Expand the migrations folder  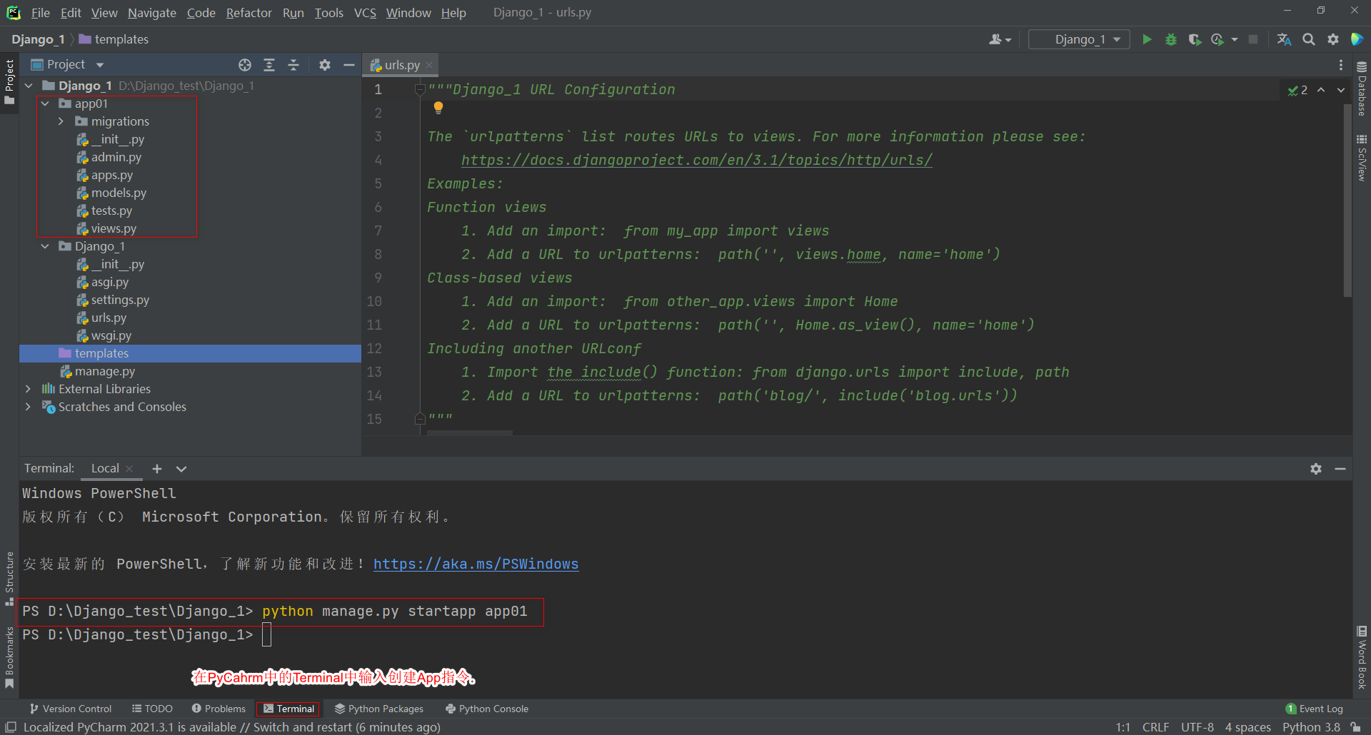[x=61, y=122]
